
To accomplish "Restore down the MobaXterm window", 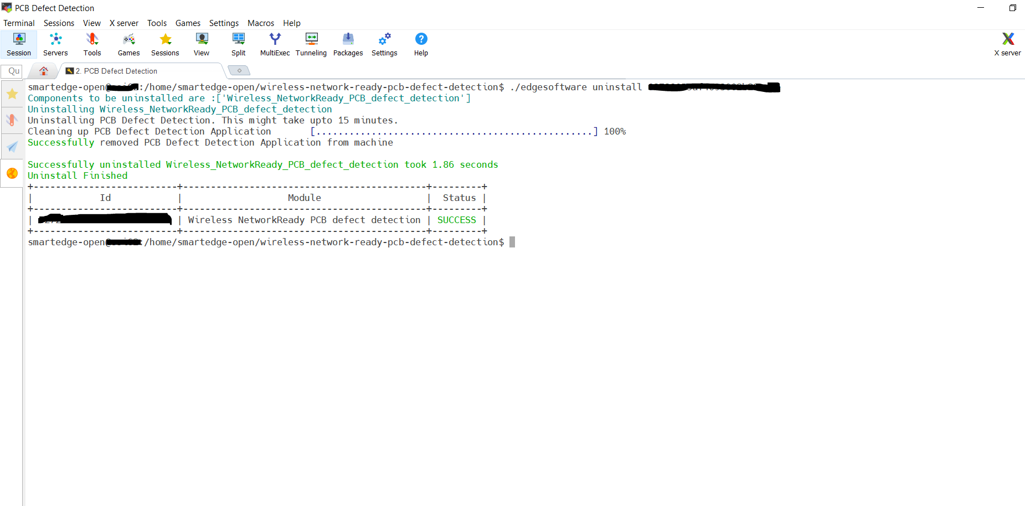I will click(1012, 8).
